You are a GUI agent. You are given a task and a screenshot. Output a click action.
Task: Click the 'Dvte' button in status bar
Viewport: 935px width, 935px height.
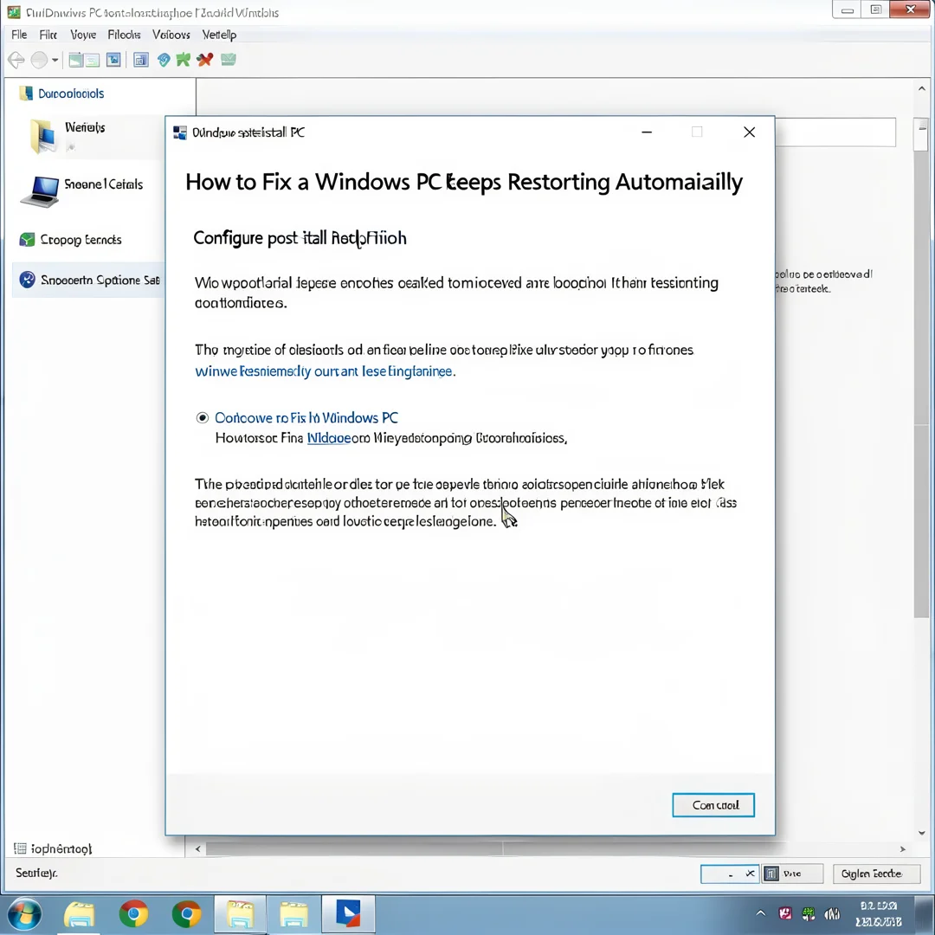[x=793, y=874]
